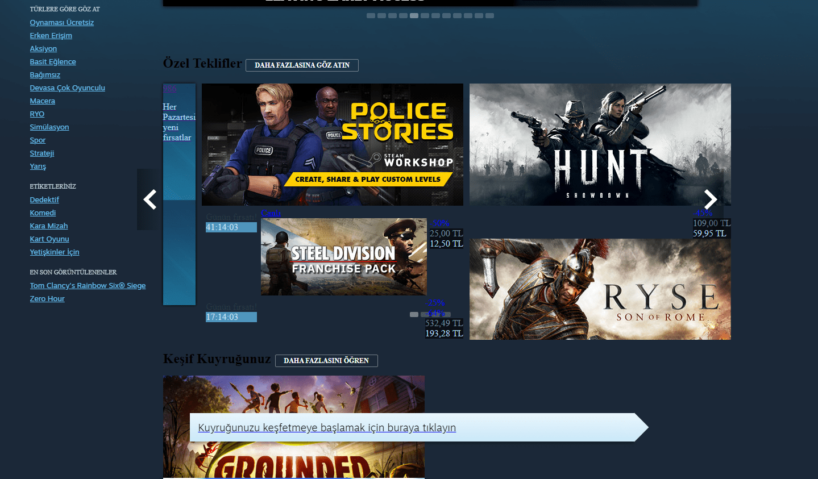Select the Kara Mizah tag

pyautogui.click(x=49, y=226)
